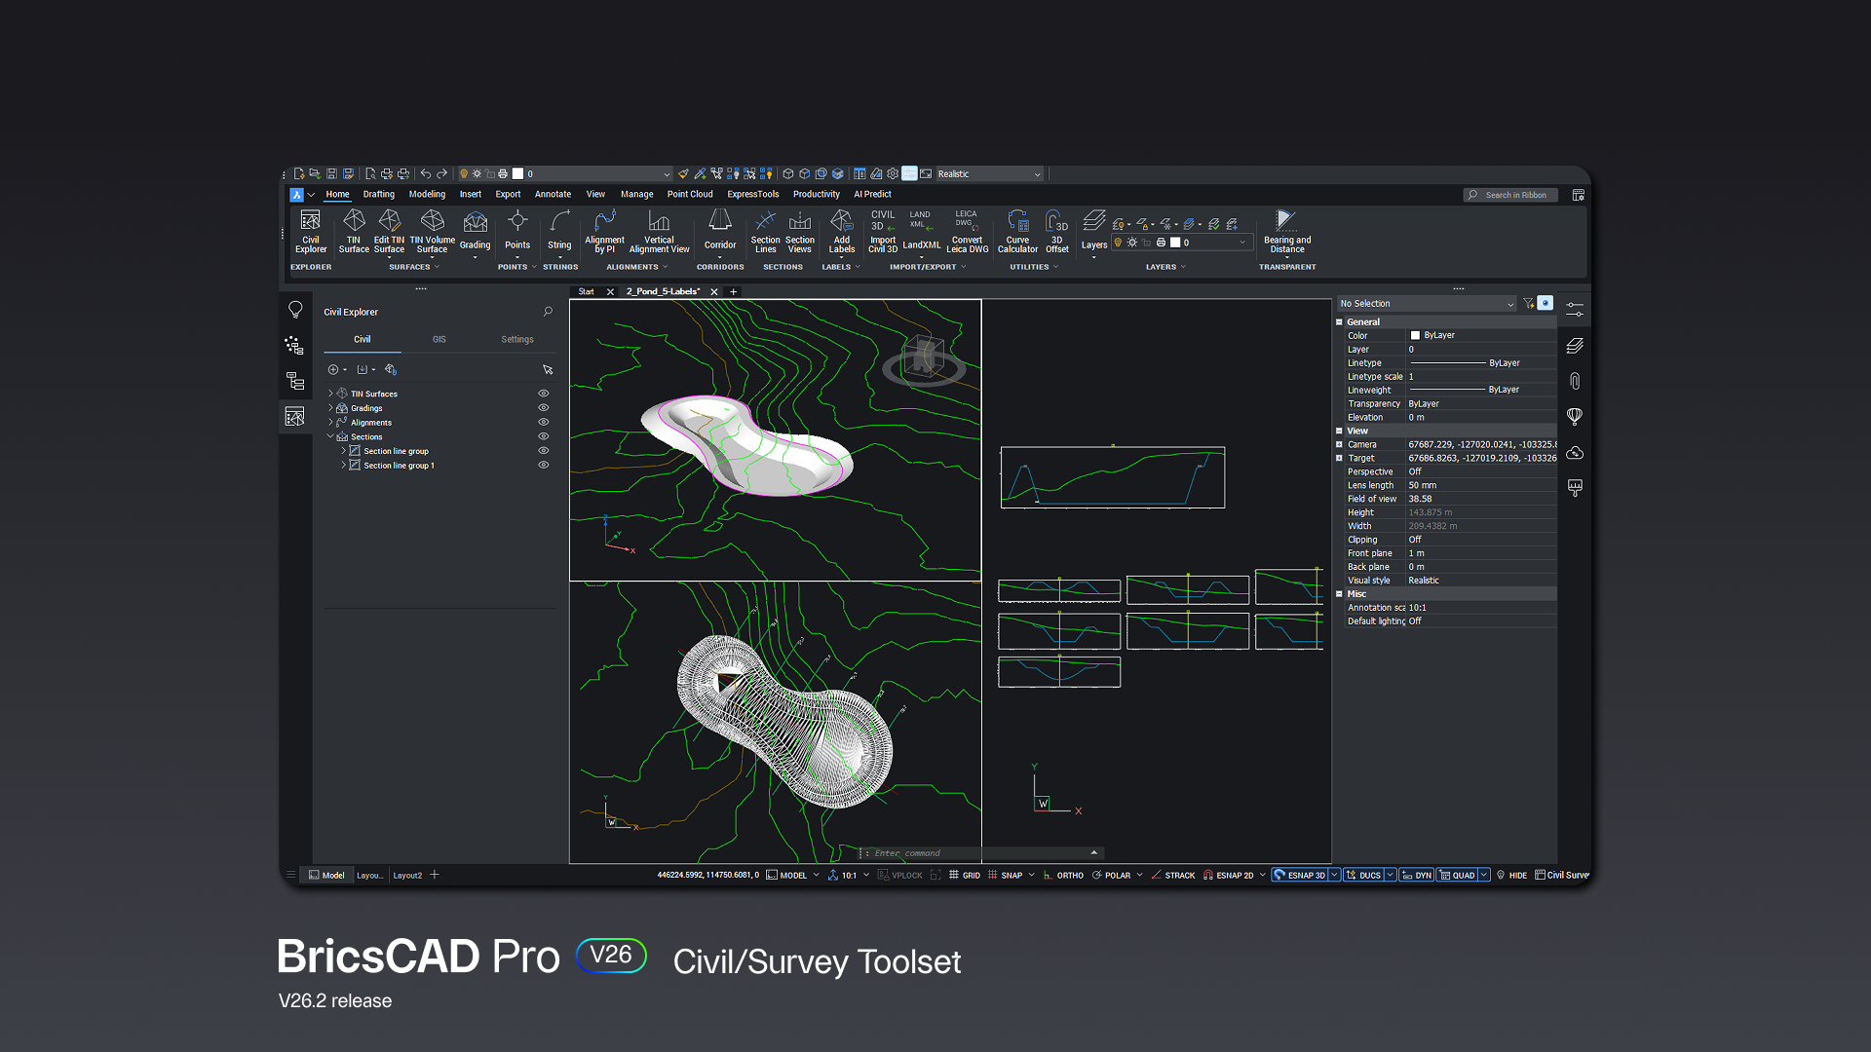1871x1052 pixels.
Task: Expand the Alignments tree node
Action: [329, 422]
